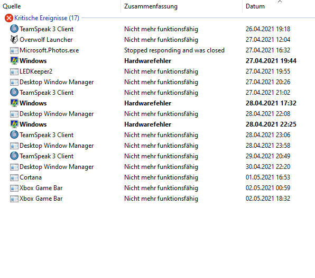The image size is (315, 278).
Task: Click Desktop Window Manager icon dated 28.04.2021 22:08
Action: coord(14,114)
